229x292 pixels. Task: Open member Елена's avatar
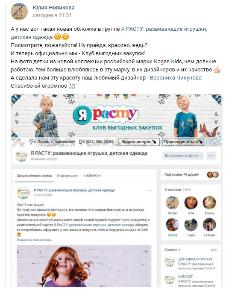(x=209, y=203)
